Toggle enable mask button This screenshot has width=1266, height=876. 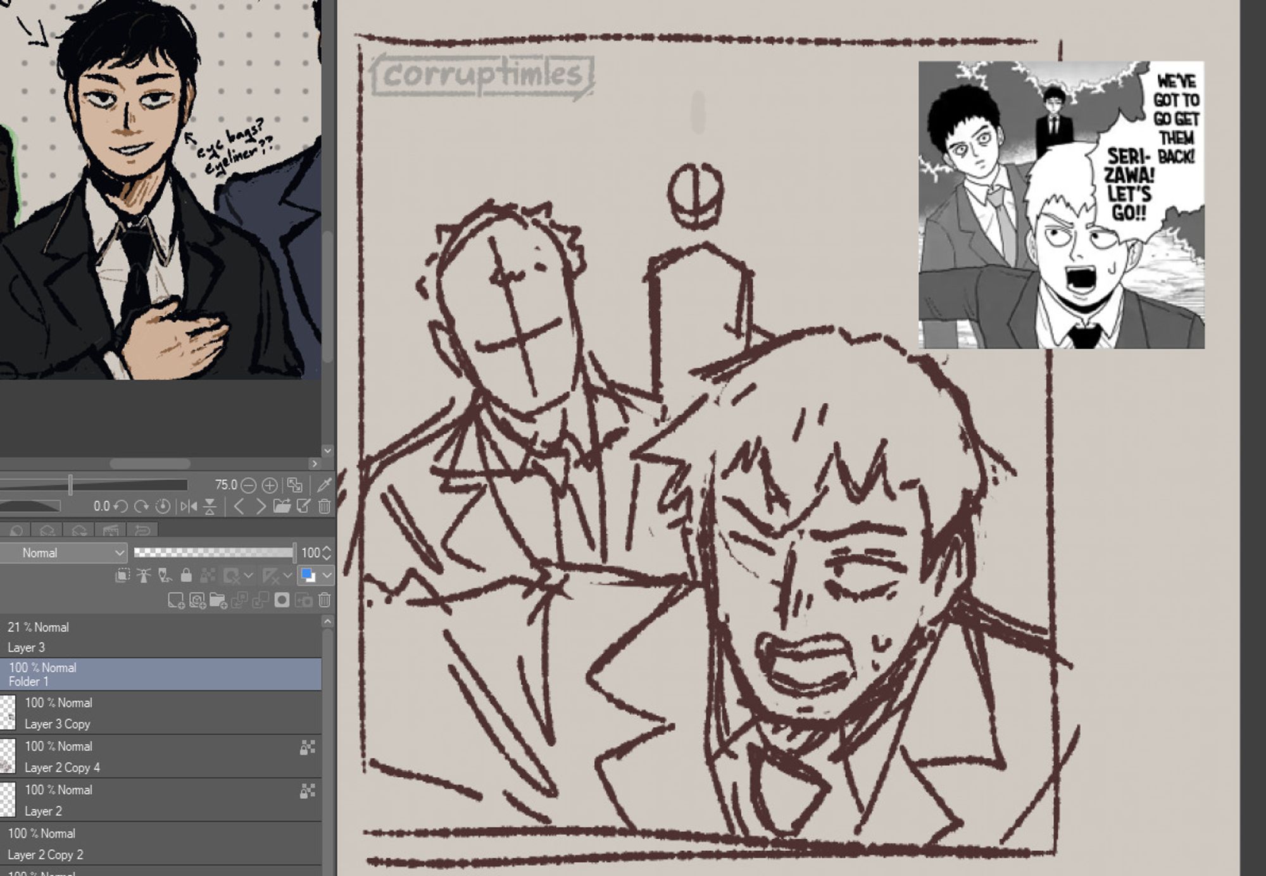(x=232, y=576)
